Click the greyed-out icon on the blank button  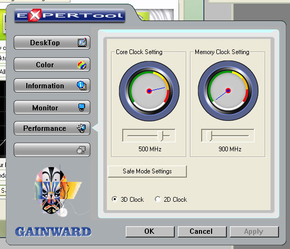point(81,150)
